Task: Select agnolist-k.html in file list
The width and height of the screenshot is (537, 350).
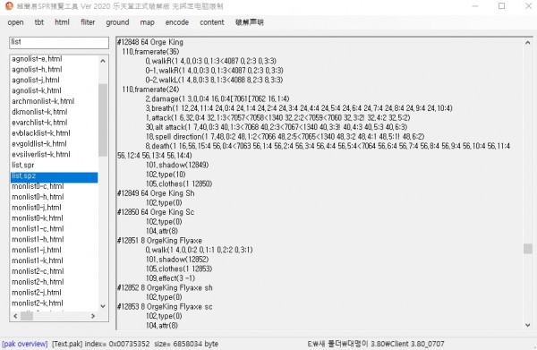Action: [37, 90]
